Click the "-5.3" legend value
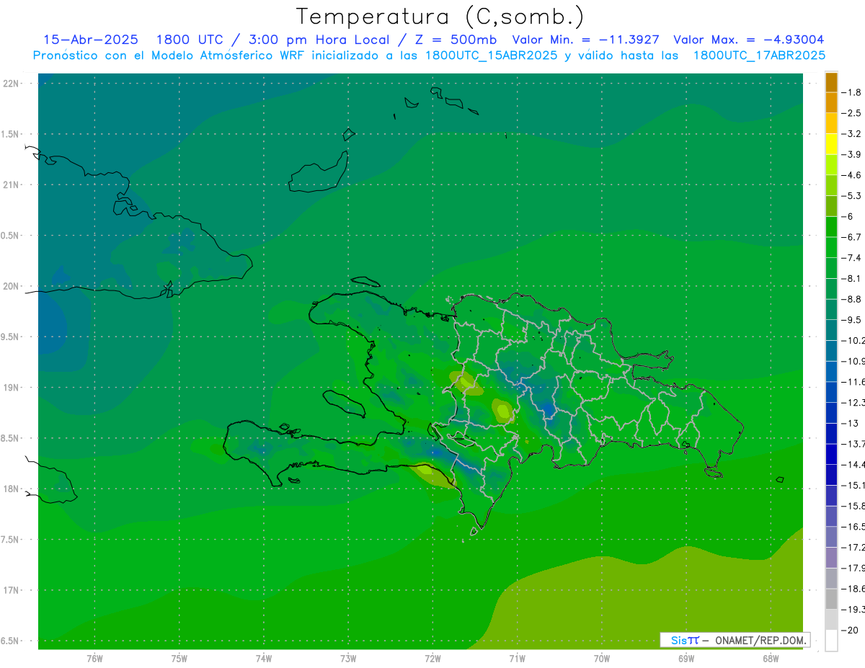The image size is (865, 668). click(x=851, y=195)
